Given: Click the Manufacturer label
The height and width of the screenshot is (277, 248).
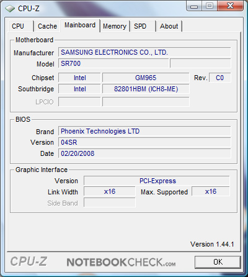Looking at the screenshot, I should tap(34, 53).
